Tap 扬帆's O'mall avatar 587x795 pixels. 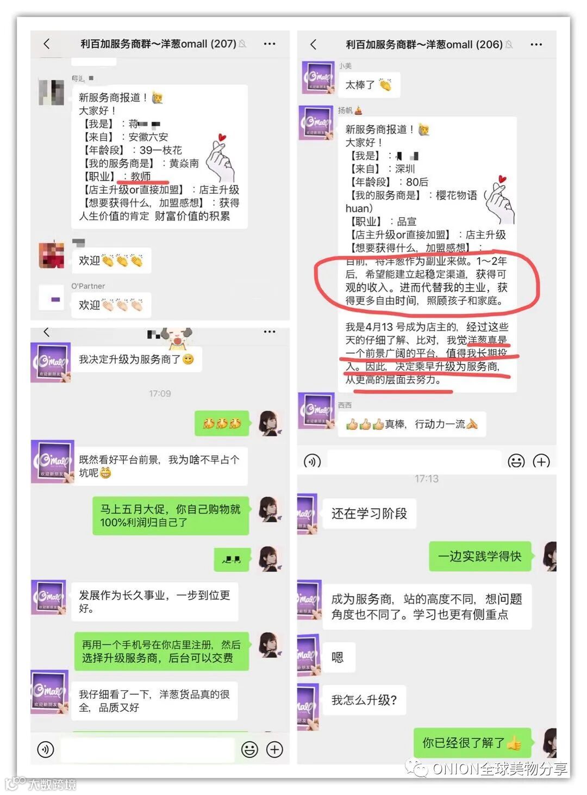click(x=316, y=122)
